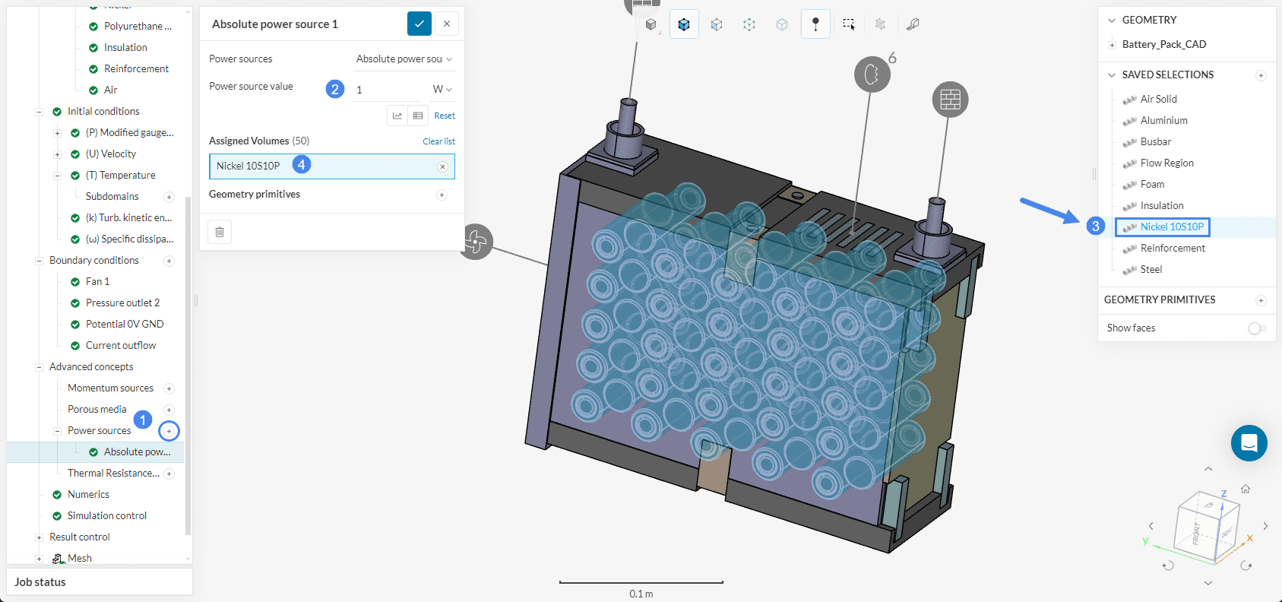Open the Power sources type dropdown
This screenshot has height=602, width=1282.
click(x=404, y=59)
